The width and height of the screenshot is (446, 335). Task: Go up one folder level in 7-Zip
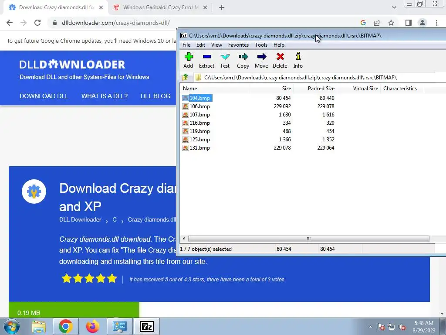tap(185, 77)
